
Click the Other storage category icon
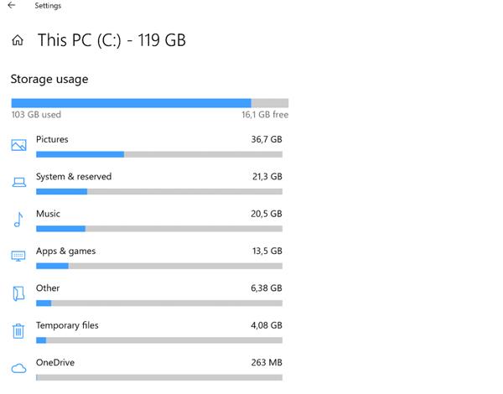18,293
